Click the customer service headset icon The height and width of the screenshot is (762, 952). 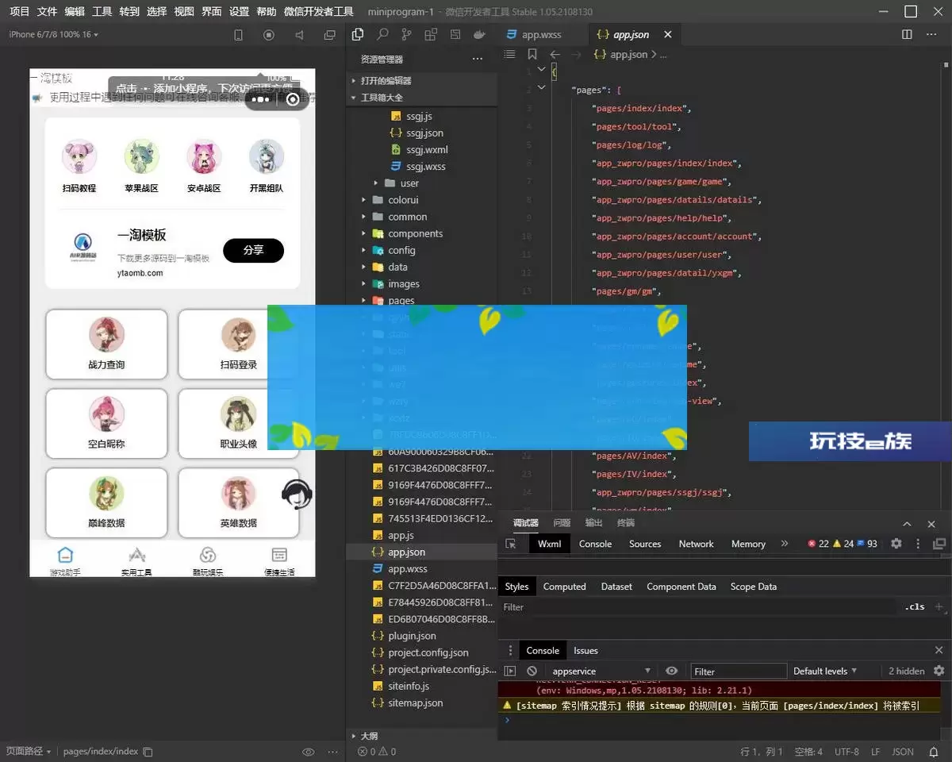(x=297, y=495)
